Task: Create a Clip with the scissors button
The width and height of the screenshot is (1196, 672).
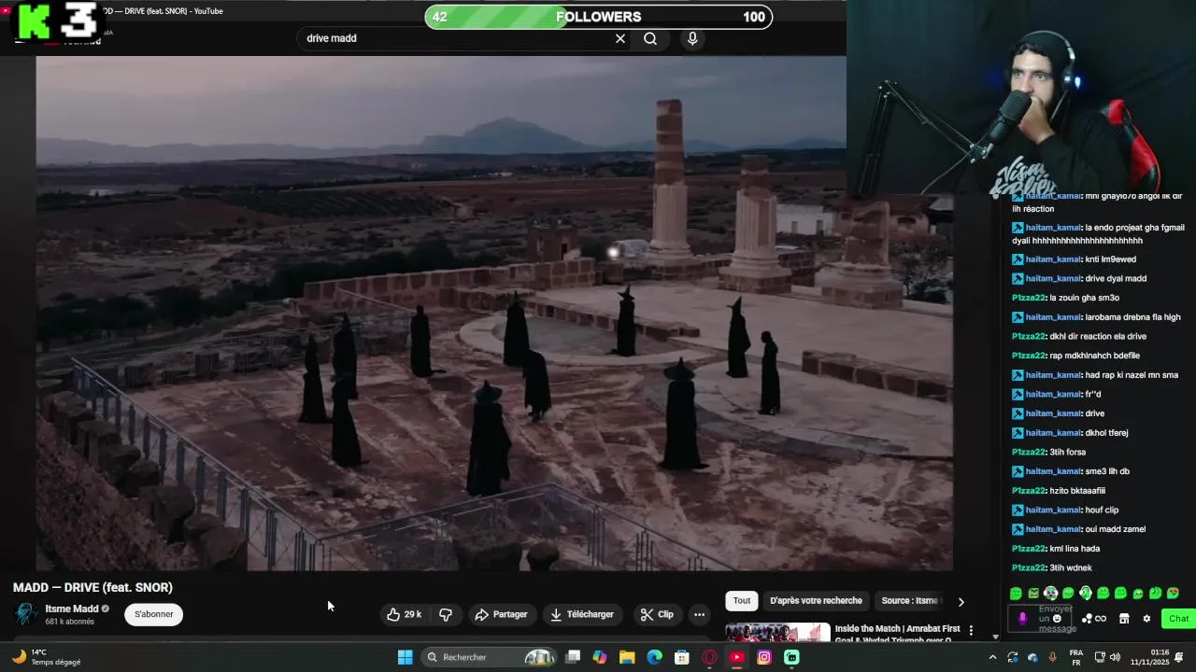Action: pyautogui.click(x=657, y=614)
